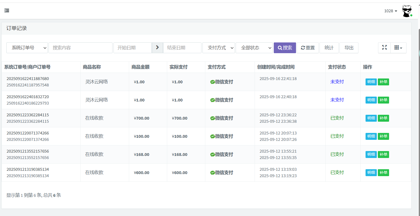Click the purple 搜索 search button

click(x=285, y=48)
